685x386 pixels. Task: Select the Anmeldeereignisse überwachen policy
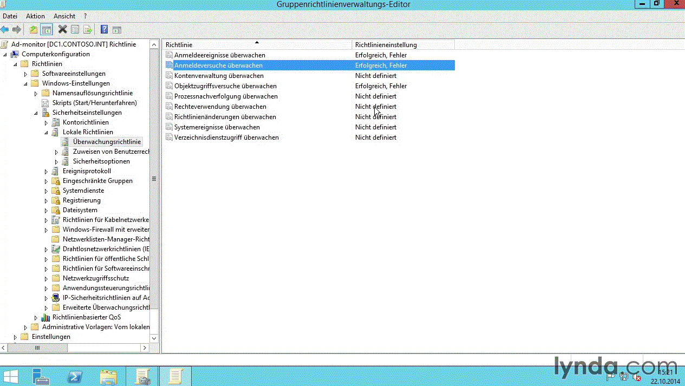point(220,55)
